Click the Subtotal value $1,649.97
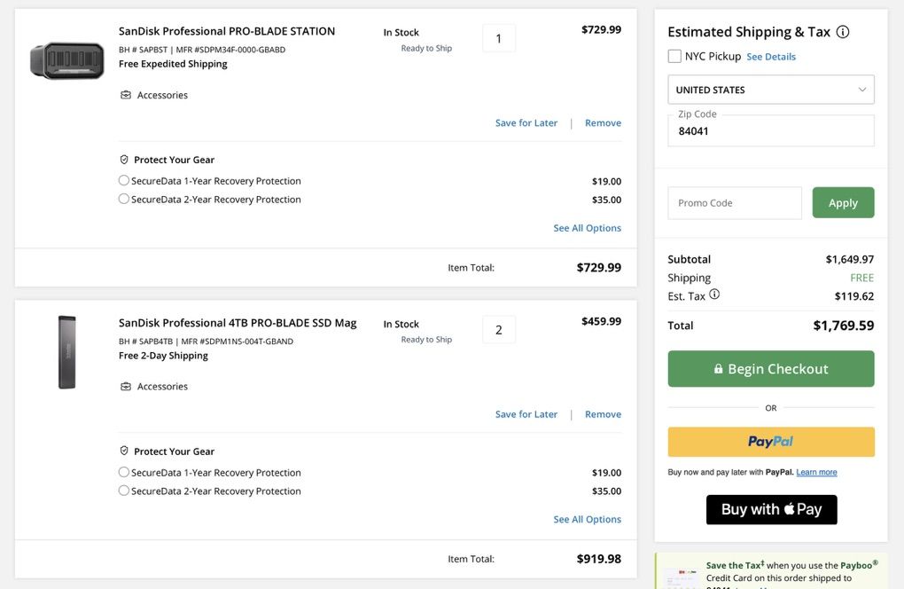 click(850, 260)
